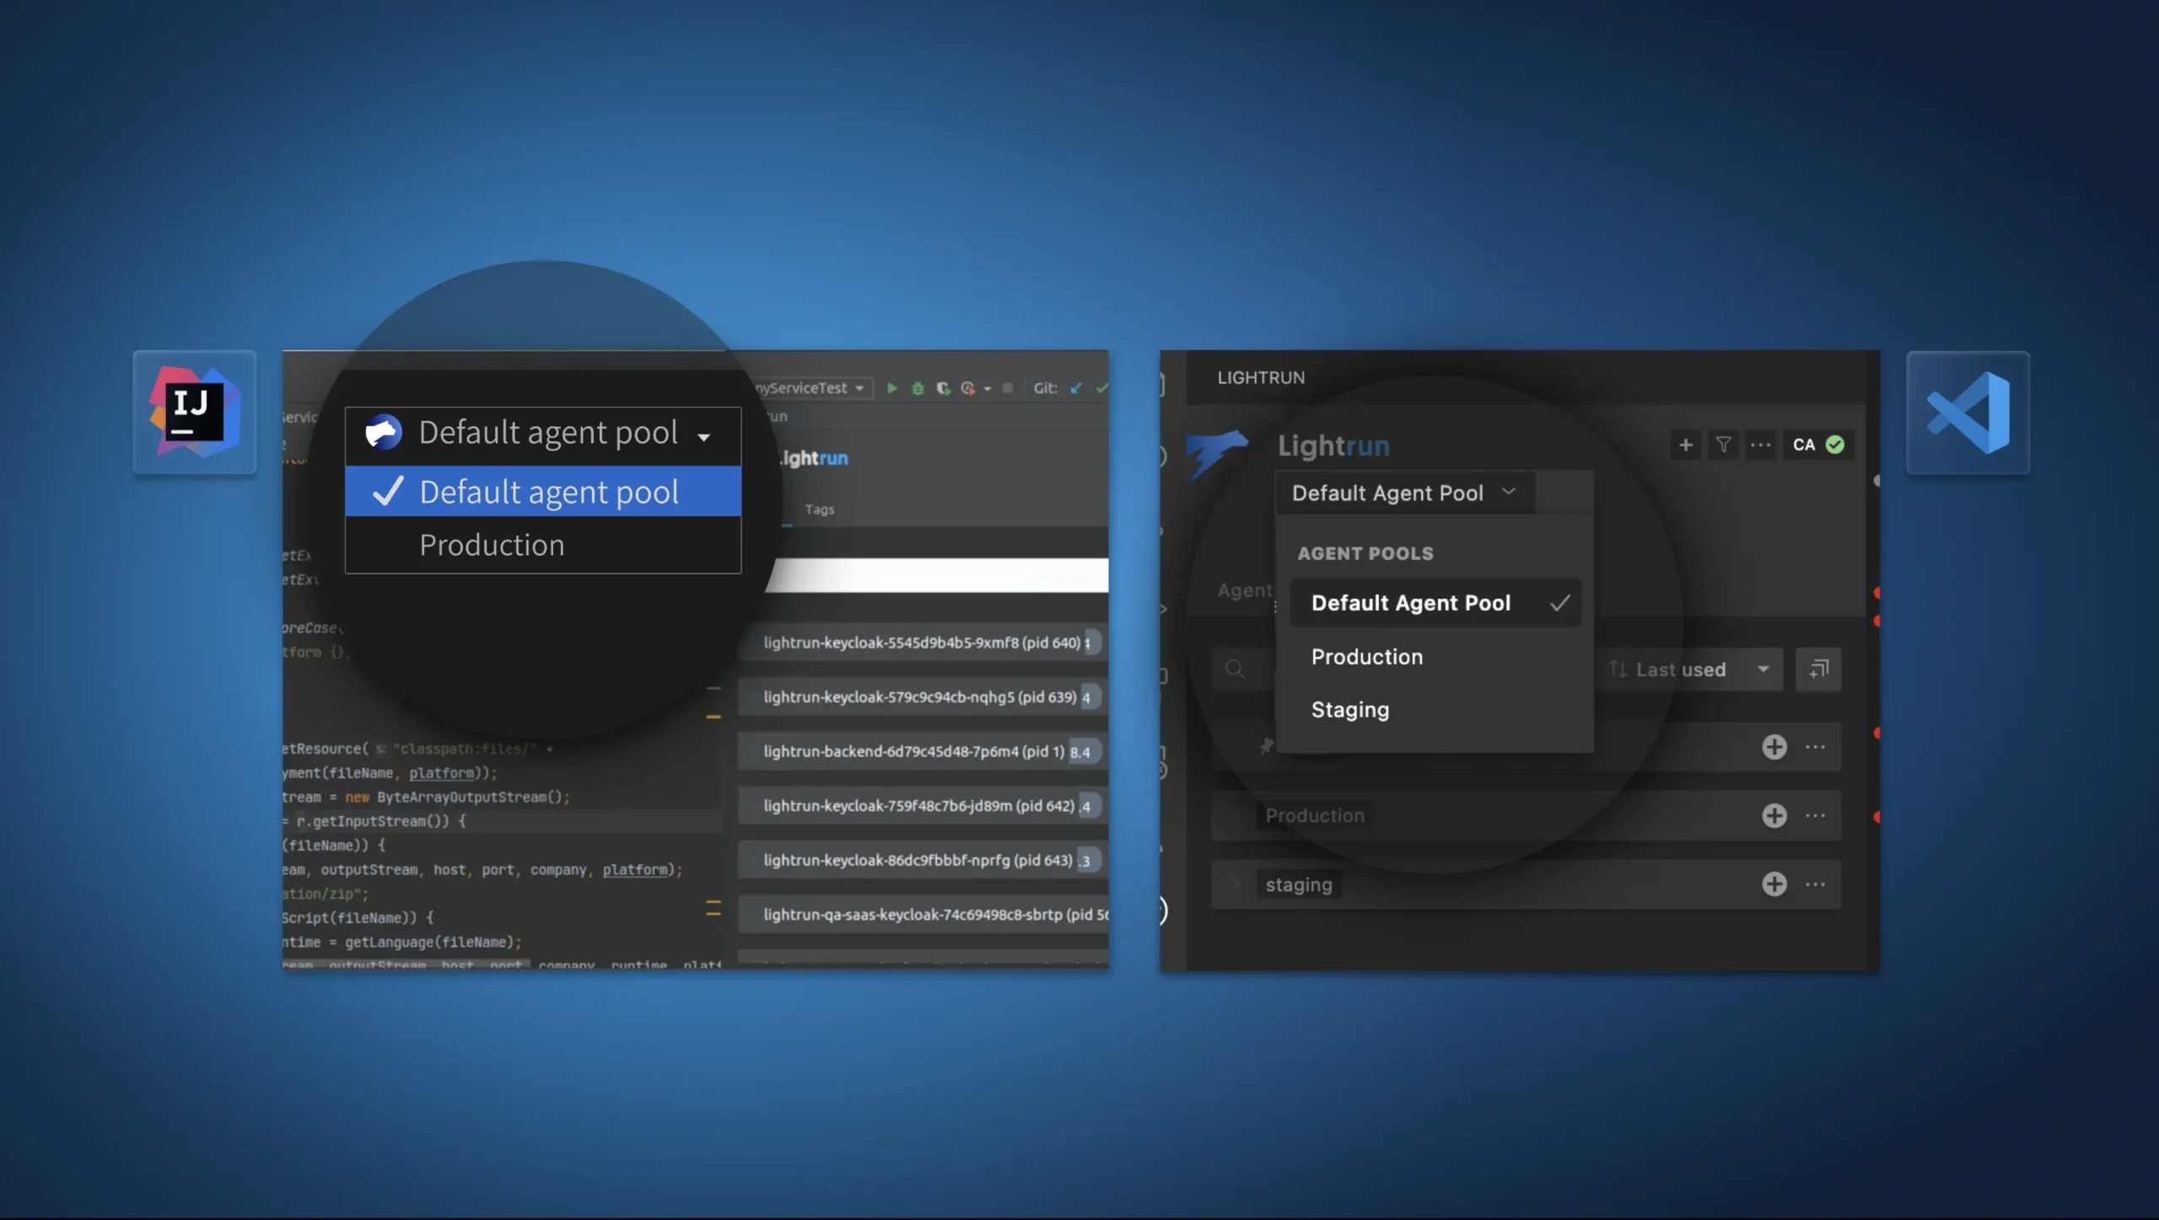Click the magnifier search icon in VS Code panel
The image size is (2159, 1220).
(x=1235, y=669)
